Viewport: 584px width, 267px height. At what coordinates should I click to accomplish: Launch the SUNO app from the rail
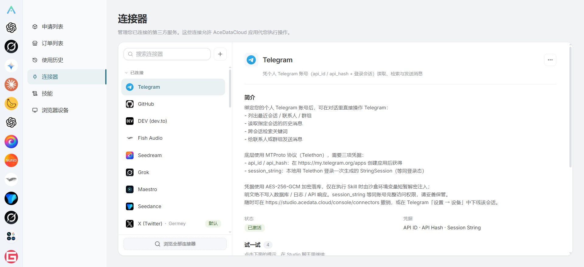pos(11,160)
